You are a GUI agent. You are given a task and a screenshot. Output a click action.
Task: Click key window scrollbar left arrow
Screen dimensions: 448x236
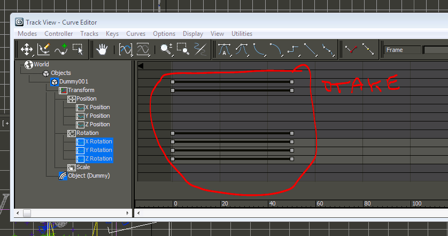(x=138, y=213)
